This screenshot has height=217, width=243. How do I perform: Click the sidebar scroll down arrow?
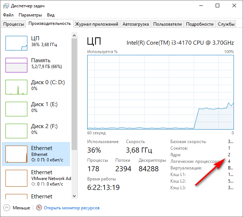(x=74, y=196)
